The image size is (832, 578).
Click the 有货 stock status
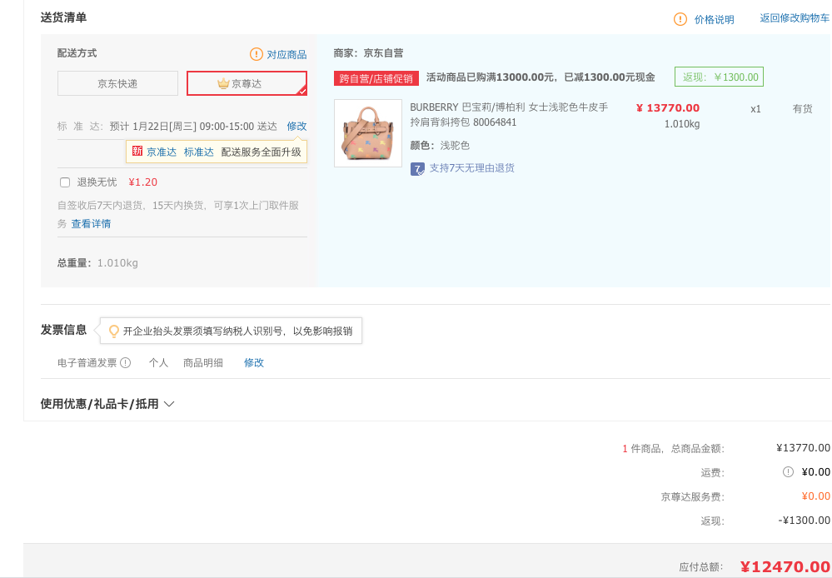tap(802, 109)
